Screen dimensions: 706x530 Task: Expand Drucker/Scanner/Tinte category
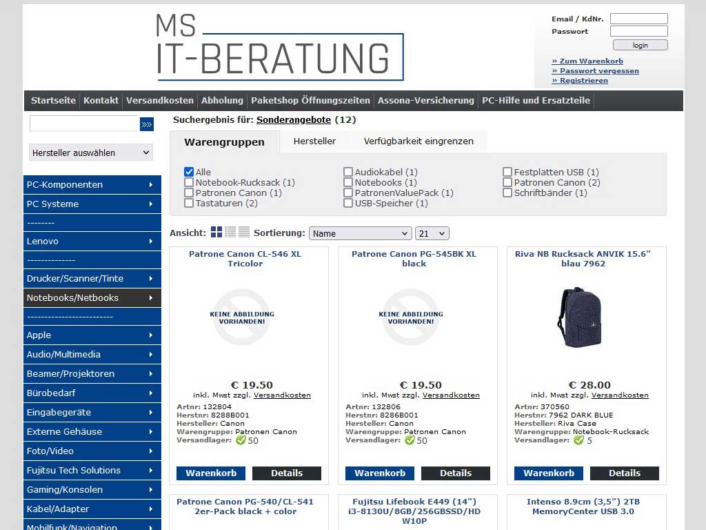[92, 279]
